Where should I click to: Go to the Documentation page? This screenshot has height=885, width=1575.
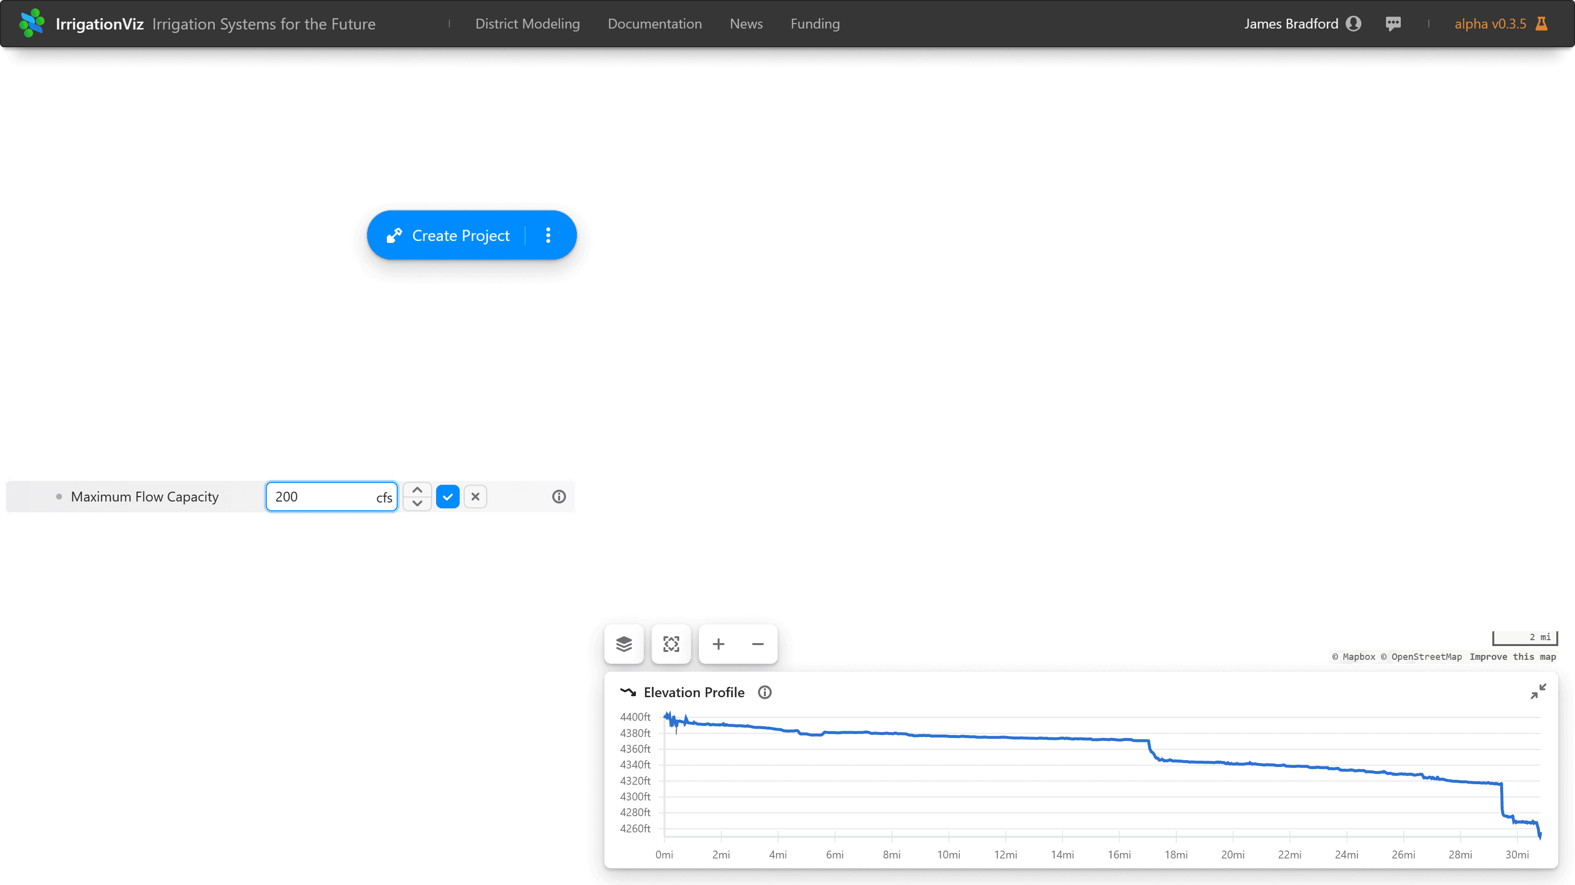point(654,24)
